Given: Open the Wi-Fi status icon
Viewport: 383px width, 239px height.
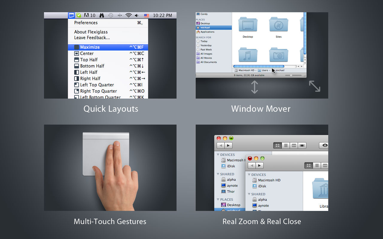Looking at the screenshot, I should coord(129,15).
